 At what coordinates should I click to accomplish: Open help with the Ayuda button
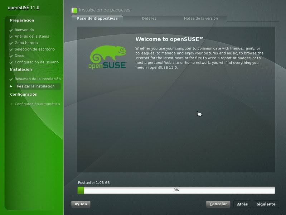click(81, 204)
